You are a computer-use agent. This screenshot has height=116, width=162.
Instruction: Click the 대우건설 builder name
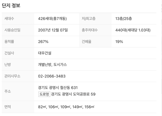click(x=45, y=53)
